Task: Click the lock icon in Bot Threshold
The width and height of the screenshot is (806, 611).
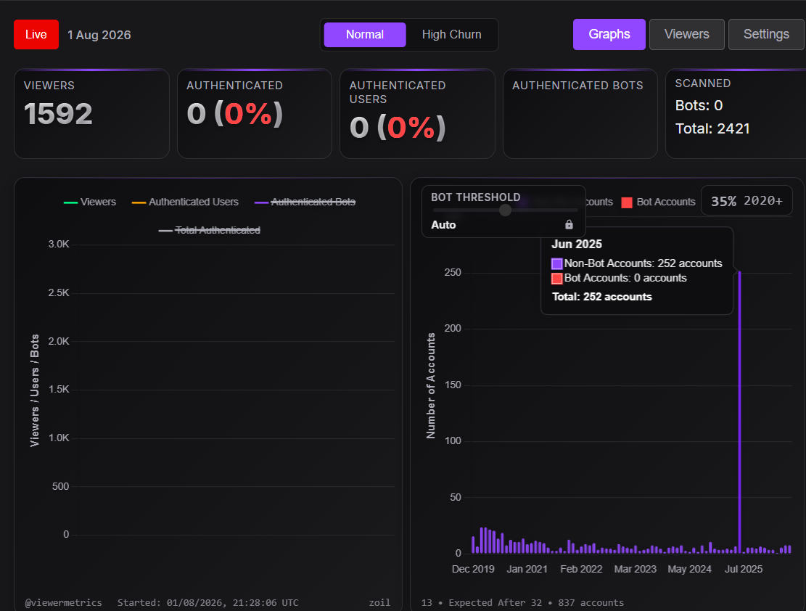Action: point(569,224)
